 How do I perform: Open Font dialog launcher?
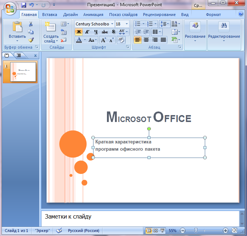pos(128,47)
